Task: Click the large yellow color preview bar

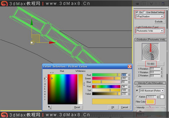Action: click(x=111, y=101)
